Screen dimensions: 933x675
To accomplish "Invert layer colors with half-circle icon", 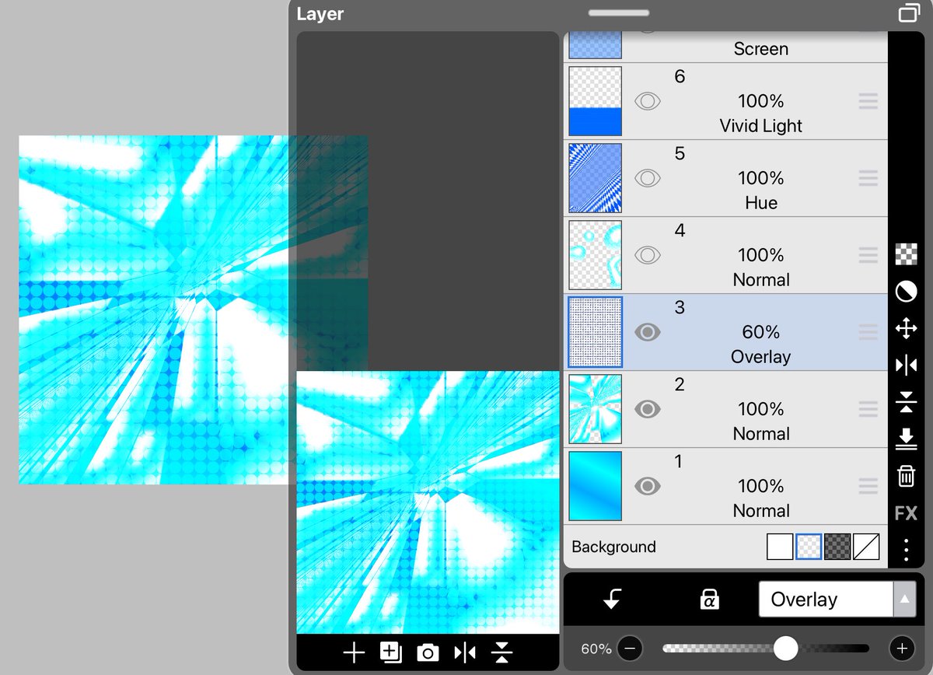I will click(x=907, y=292).
